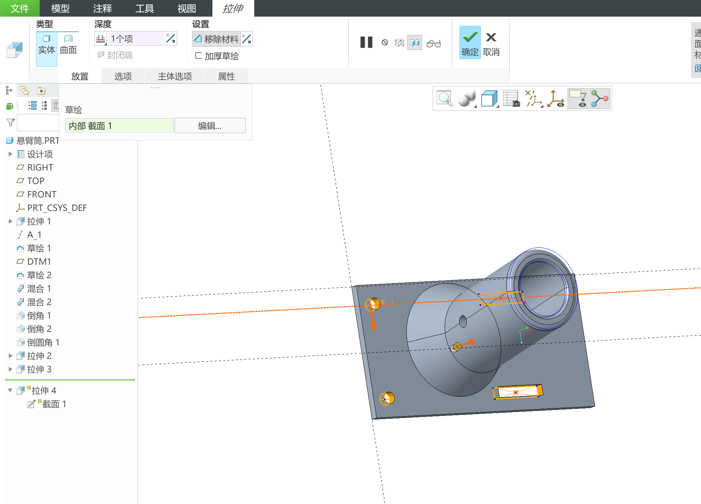Toggle datum display filters icon
Screen dimensions: 701x504
tap(534, 98)
